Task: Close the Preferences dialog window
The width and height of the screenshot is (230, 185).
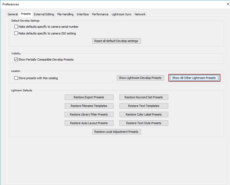Action: (228, 4)
